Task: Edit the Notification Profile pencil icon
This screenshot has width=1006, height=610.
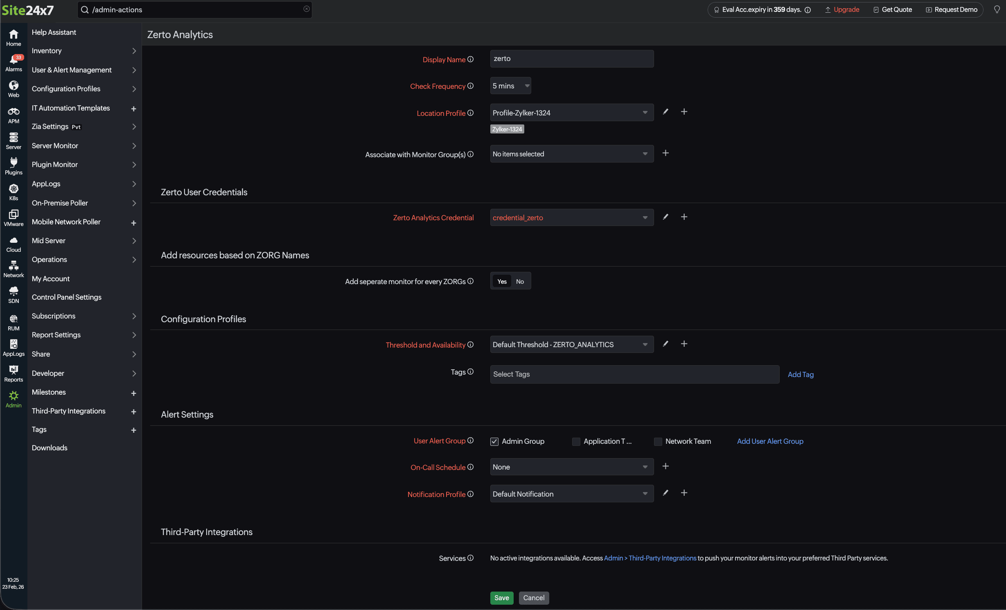Action: (x=665, y=493)
